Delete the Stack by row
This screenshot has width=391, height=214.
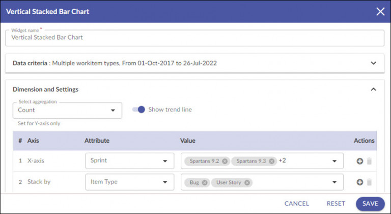[370, 182]
